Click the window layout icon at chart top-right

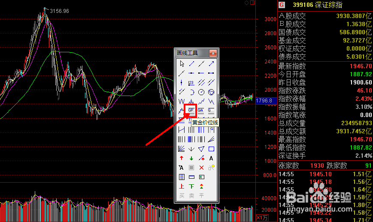[252, 3]
